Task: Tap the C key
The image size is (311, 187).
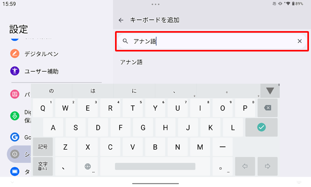Action: click(110, 146)
